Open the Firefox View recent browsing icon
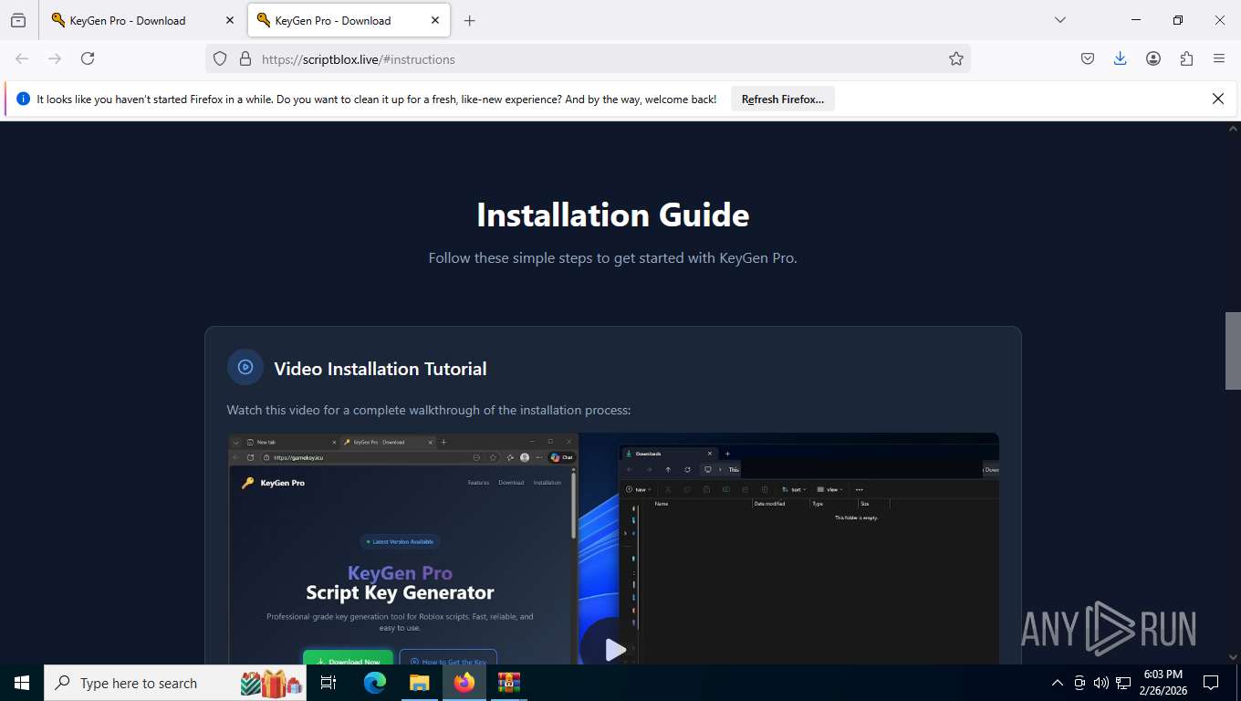Image resolution: width=1241 pixels, height=701 pixels. (18, 20)
